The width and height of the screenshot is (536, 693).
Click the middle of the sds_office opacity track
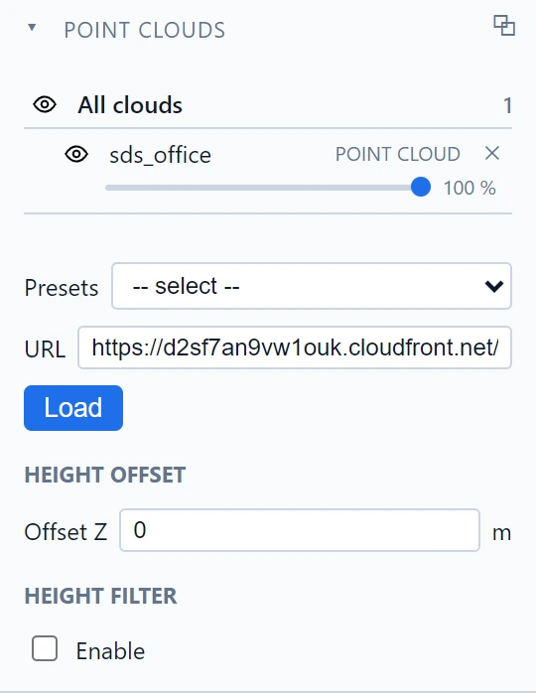point(263,188)
